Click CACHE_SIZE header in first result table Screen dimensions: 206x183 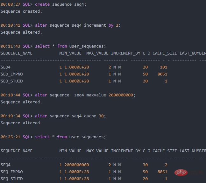coord(165,53)
